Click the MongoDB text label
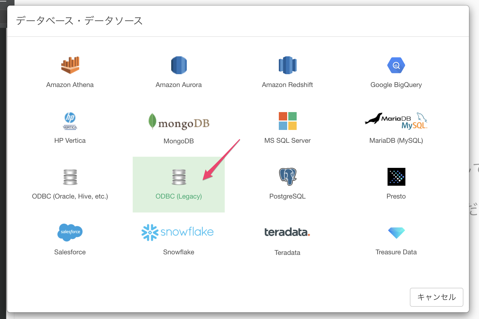The image size is (479, 319). [179, 141]
